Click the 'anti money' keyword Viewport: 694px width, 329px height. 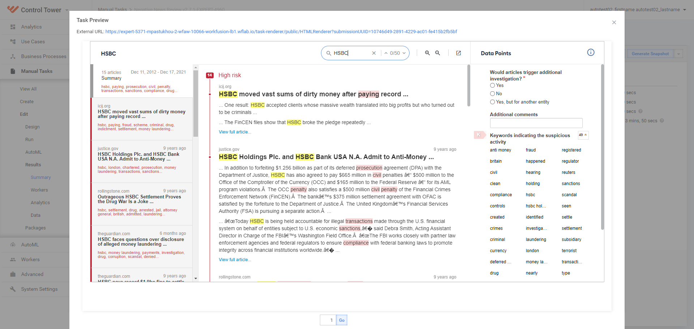[500, 150]
